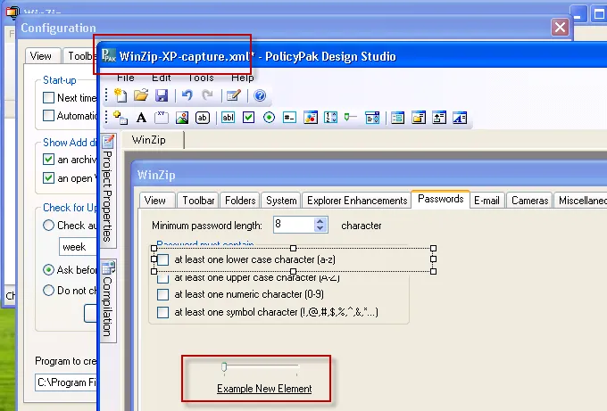607x411 pixels.
Task: Tick at least one numeric character checkbox
Action: point(163,294)
